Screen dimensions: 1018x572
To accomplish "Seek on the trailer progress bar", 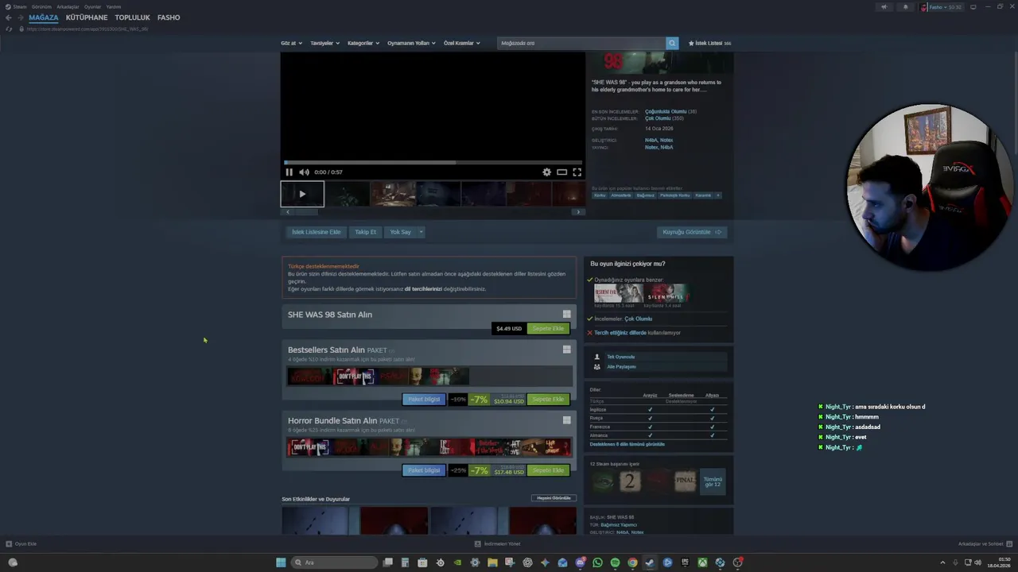I will tap(433, 162).
